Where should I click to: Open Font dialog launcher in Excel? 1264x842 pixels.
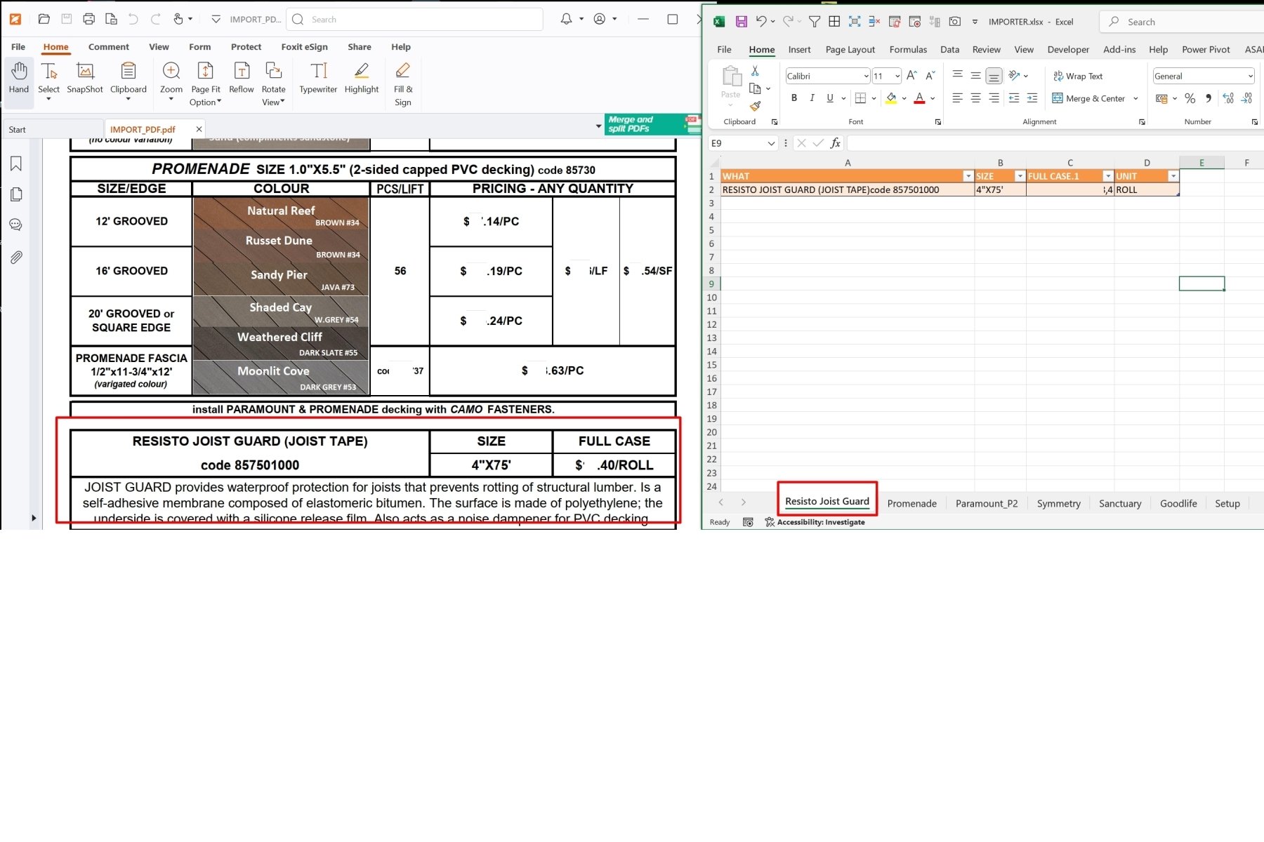[x=937, y=122]
